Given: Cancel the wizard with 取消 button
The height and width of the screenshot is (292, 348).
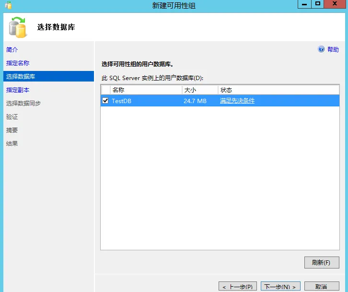Looking at the screenshot, I should pyautogui.click(x=322, y=287).
